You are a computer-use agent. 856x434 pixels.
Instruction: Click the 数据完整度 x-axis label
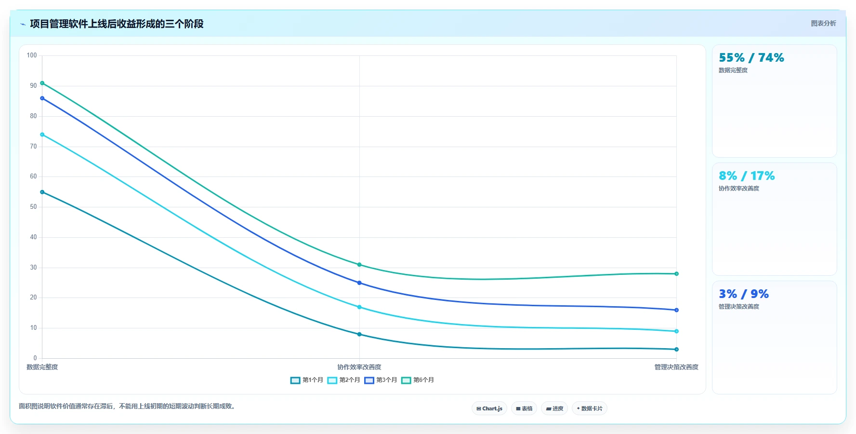click(42, 367)
